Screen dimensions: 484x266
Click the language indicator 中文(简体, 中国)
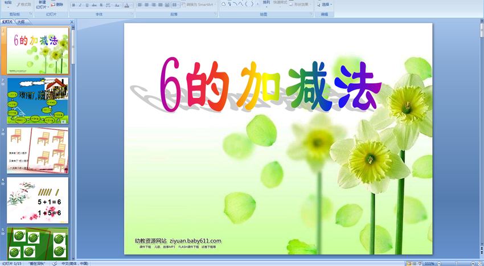click(x=75, y=263)
